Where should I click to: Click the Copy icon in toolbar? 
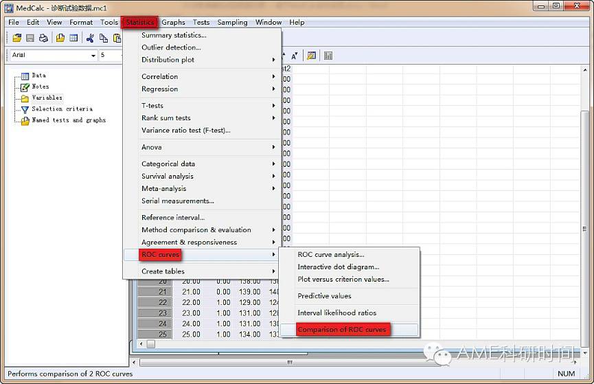pos(104,38)
